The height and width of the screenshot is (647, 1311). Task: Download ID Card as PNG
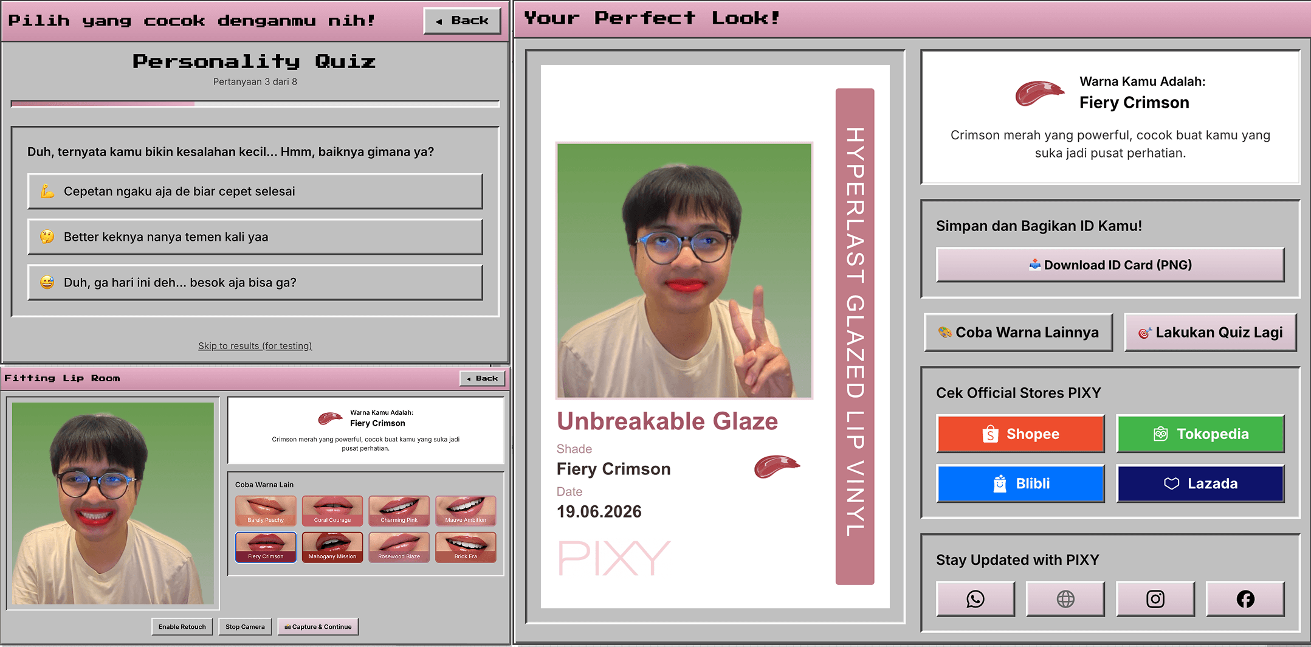[1110, 265]
